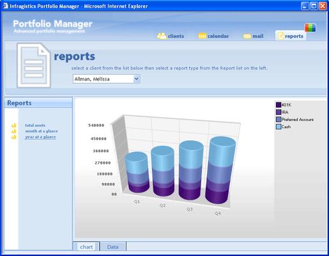
Task: Click bar chart icon beside year at a glance
Action: tap(14, 137)
